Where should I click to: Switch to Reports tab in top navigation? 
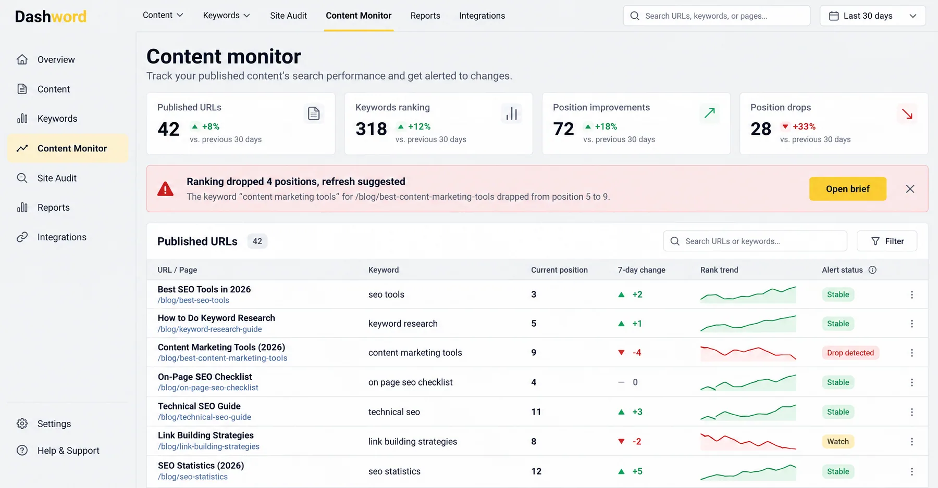(425, 16)
